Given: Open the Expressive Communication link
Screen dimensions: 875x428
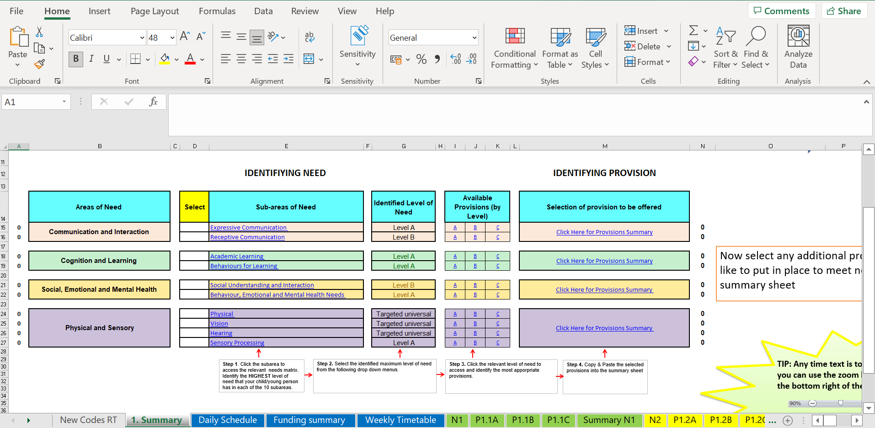Looking at the screenshot, I should [x=248, y=228].
